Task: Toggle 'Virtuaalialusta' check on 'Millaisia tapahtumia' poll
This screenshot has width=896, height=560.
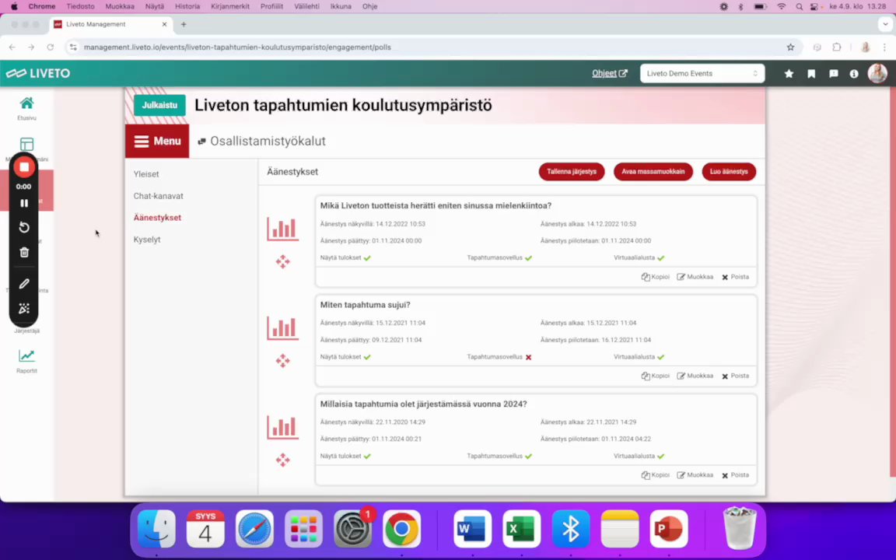Action: coord(661,456)
